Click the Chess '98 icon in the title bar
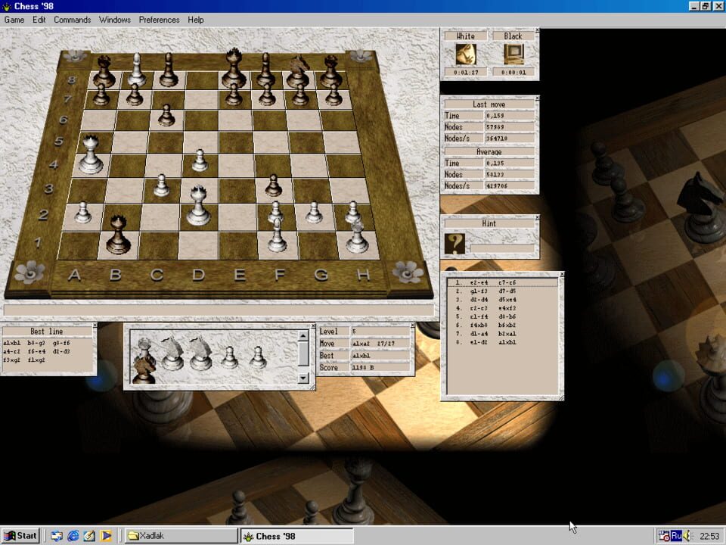The height and width of the screenshot is (545, 726). pos(6,5)
